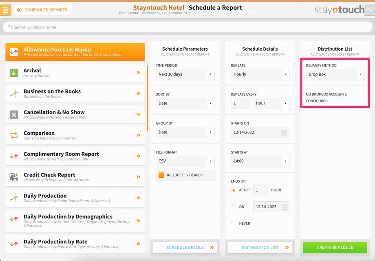Select the Allowance Forecast Report item
This screenshot has height=261, width=375.
75,52
